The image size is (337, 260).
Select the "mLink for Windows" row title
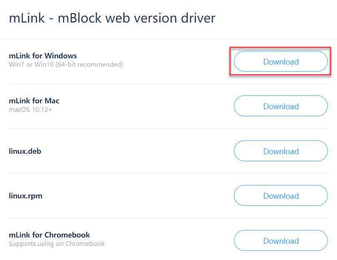click(x=43, y=56)
